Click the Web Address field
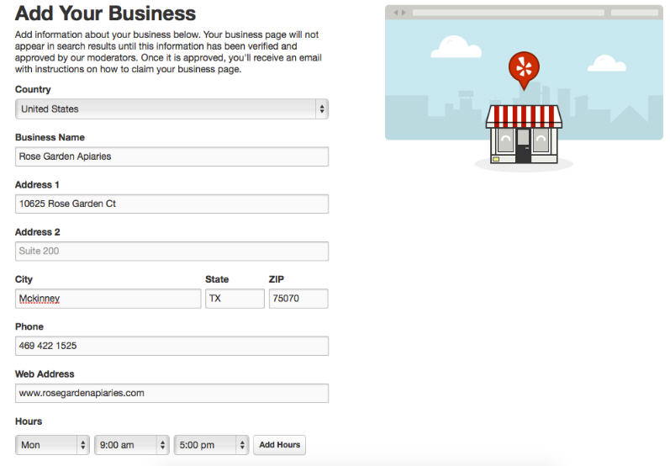Image resolution: width=670 pixels, height=466 pixels. [x=171, y=393]
